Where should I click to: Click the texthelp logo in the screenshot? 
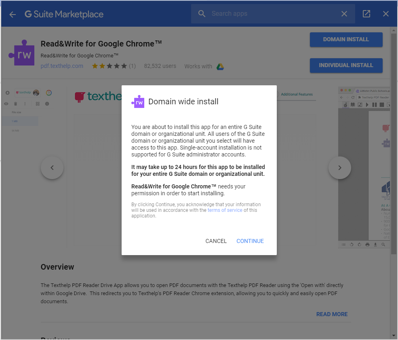click(x=98, y=97)
